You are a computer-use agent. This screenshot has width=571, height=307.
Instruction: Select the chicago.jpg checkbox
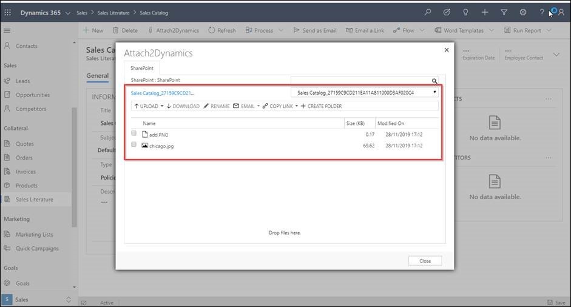click(x=133, y=144)
